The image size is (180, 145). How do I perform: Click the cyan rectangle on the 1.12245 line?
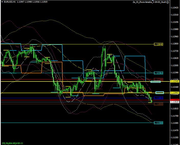coord(155,82)
